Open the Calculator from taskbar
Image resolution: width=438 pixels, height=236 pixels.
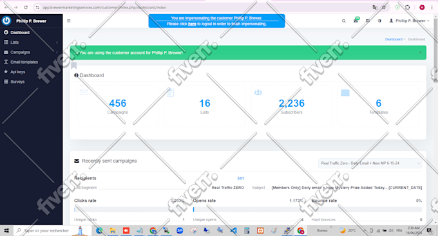pyautogui.click(x=247, y=230)
